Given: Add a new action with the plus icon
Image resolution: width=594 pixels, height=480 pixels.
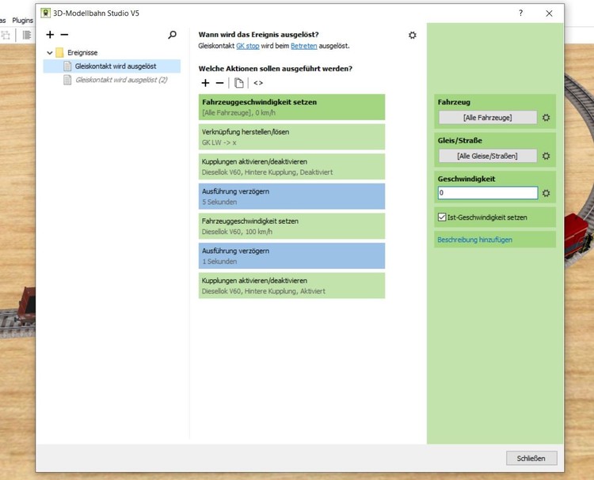Looking at the screenshot, I should pyautogui.click(x=205, y=83).
